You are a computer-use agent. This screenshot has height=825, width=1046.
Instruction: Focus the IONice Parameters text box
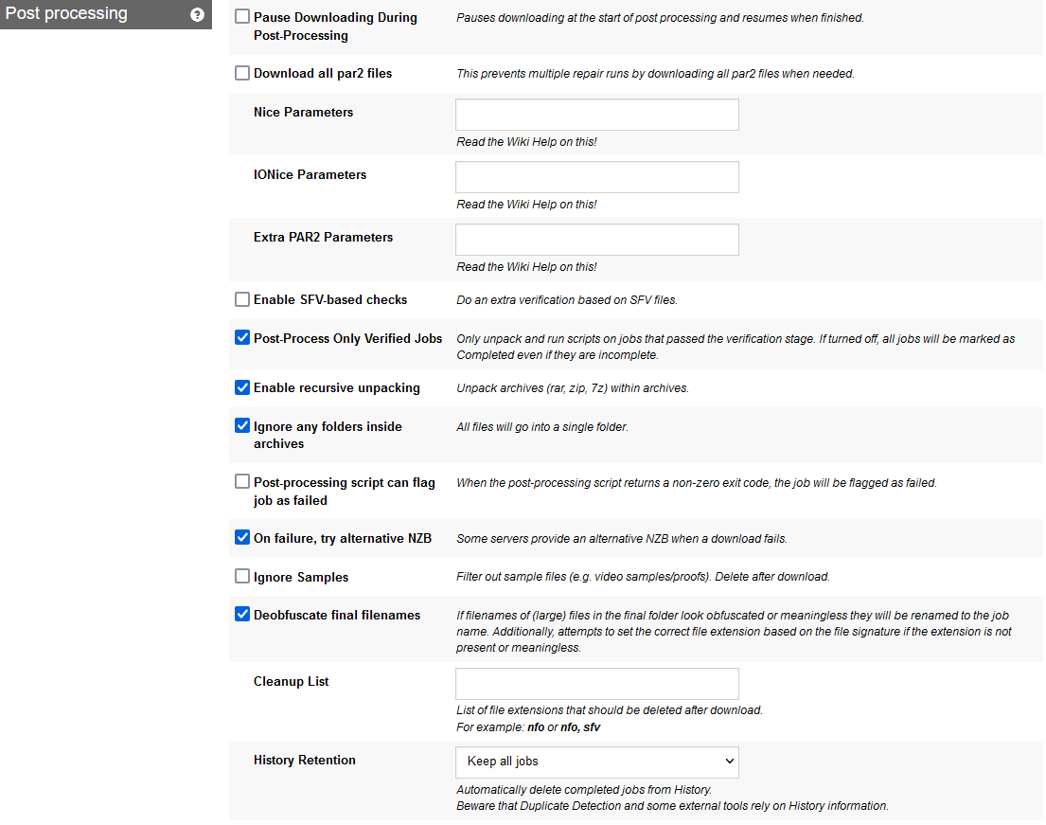tap(596, 176)
